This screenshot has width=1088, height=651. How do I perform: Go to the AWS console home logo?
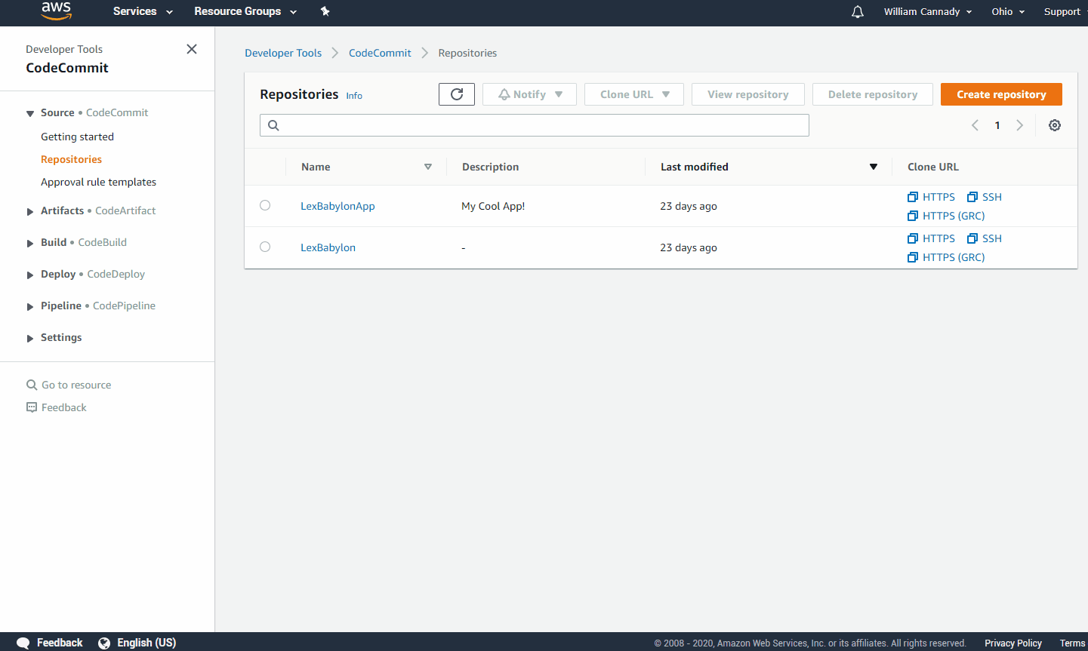point(56,11)
